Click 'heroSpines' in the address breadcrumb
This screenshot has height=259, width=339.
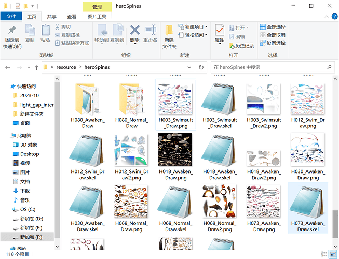[x=97, y=67]
